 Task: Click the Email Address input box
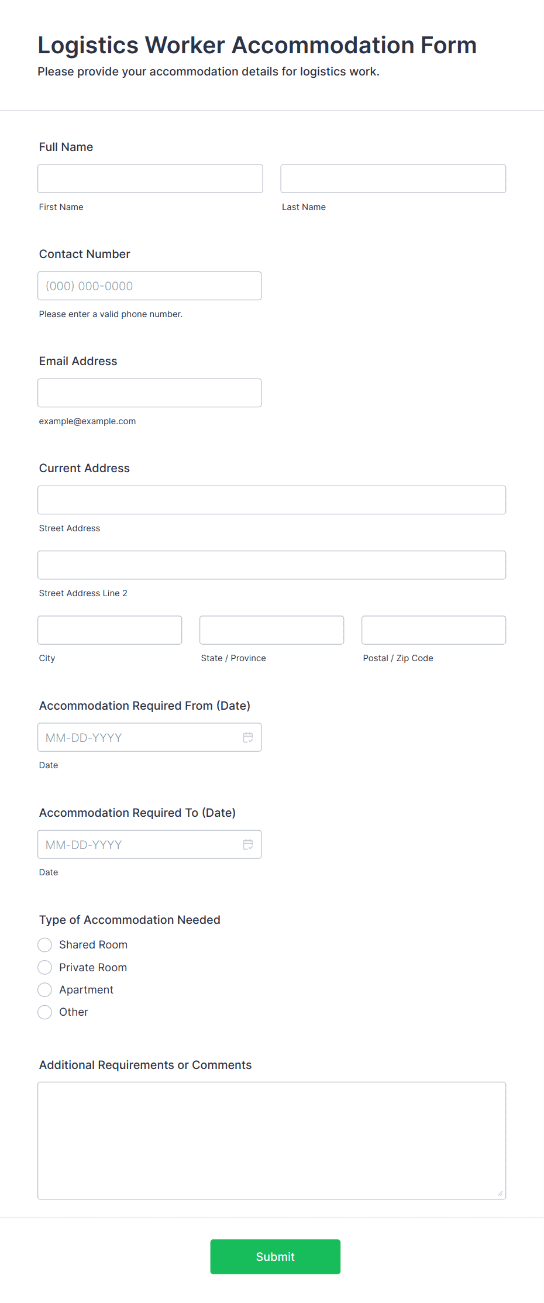[150, 393]
